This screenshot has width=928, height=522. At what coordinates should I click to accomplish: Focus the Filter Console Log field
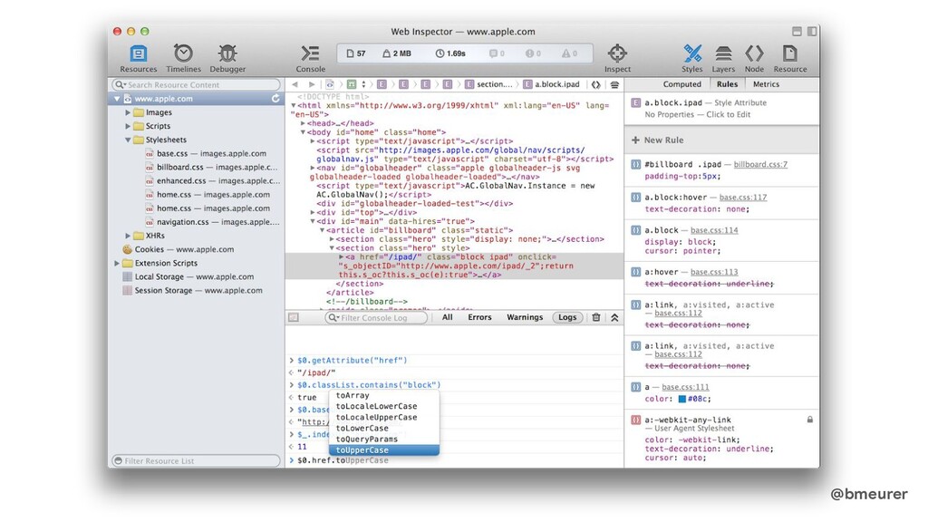click(376, 318)
